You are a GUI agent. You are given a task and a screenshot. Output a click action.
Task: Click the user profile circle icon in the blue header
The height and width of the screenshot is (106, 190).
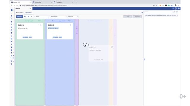pyautogui.click(x=176, y=9)
